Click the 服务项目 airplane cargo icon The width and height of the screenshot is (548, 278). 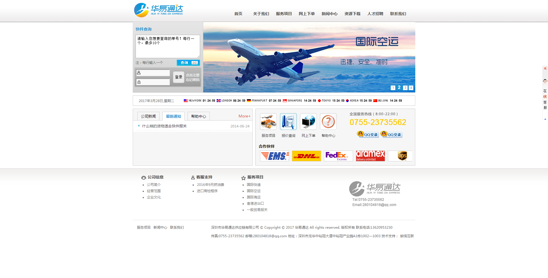(x=268, y=122)
